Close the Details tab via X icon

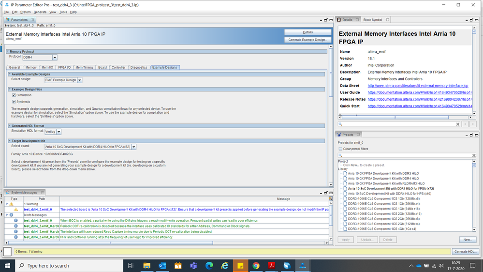[358, 19]
